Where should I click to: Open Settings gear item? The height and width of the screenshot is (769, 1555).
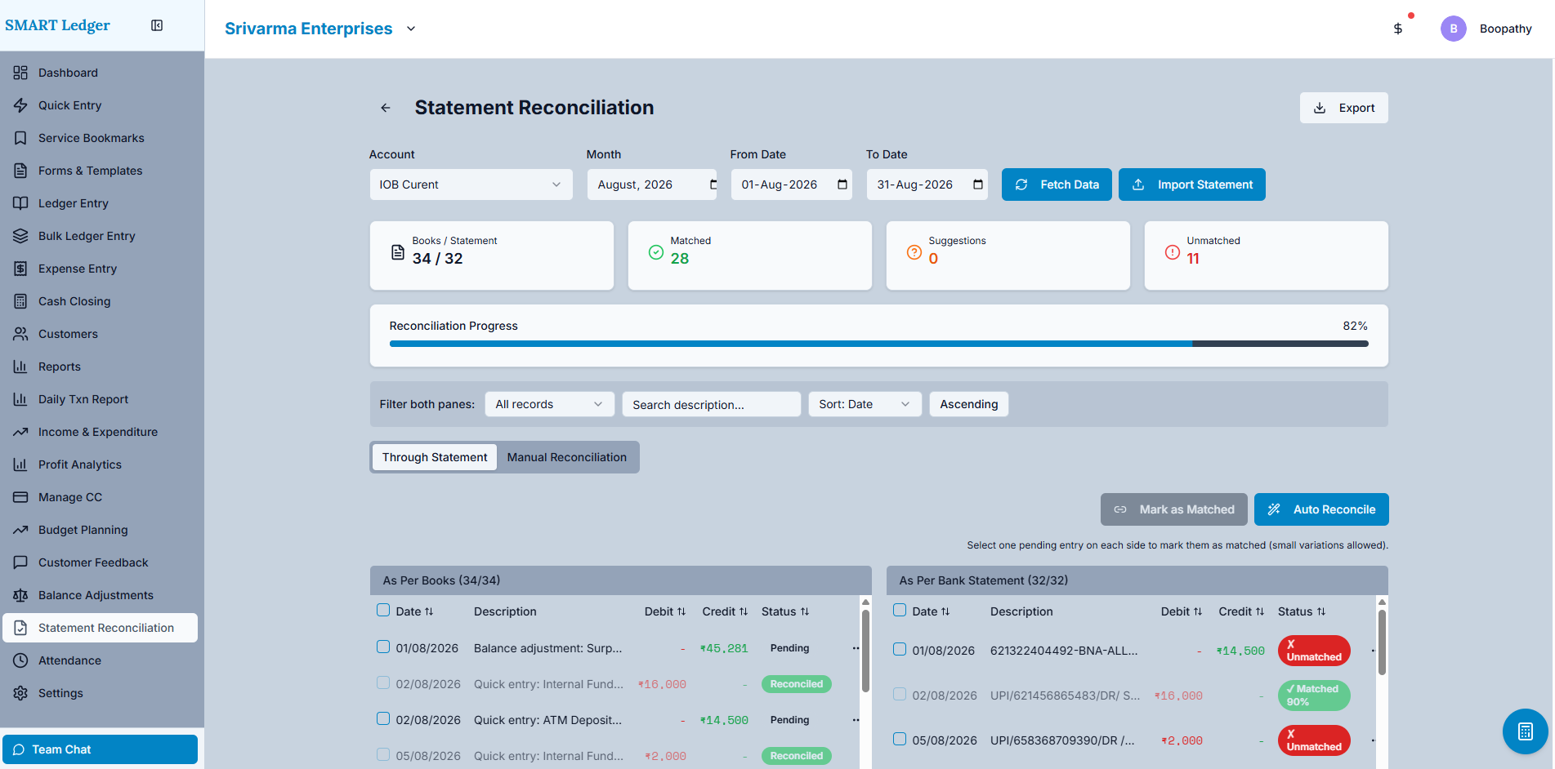pyautogui.click(x=102, y=693)
